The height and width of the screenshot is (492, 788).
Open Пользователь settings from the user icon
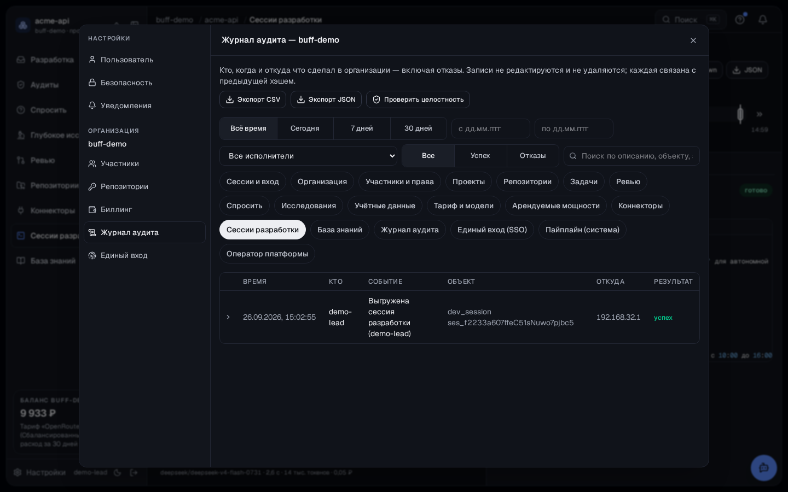(92, 60)
